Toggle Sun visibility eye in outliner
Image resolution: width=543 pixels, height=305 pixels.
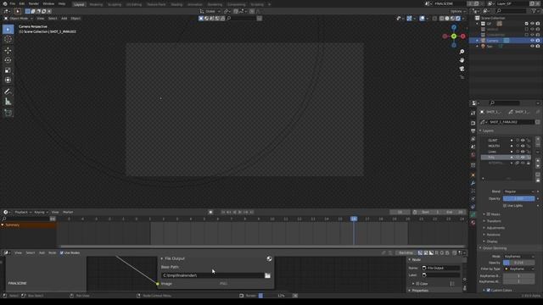tap(532, 46)
